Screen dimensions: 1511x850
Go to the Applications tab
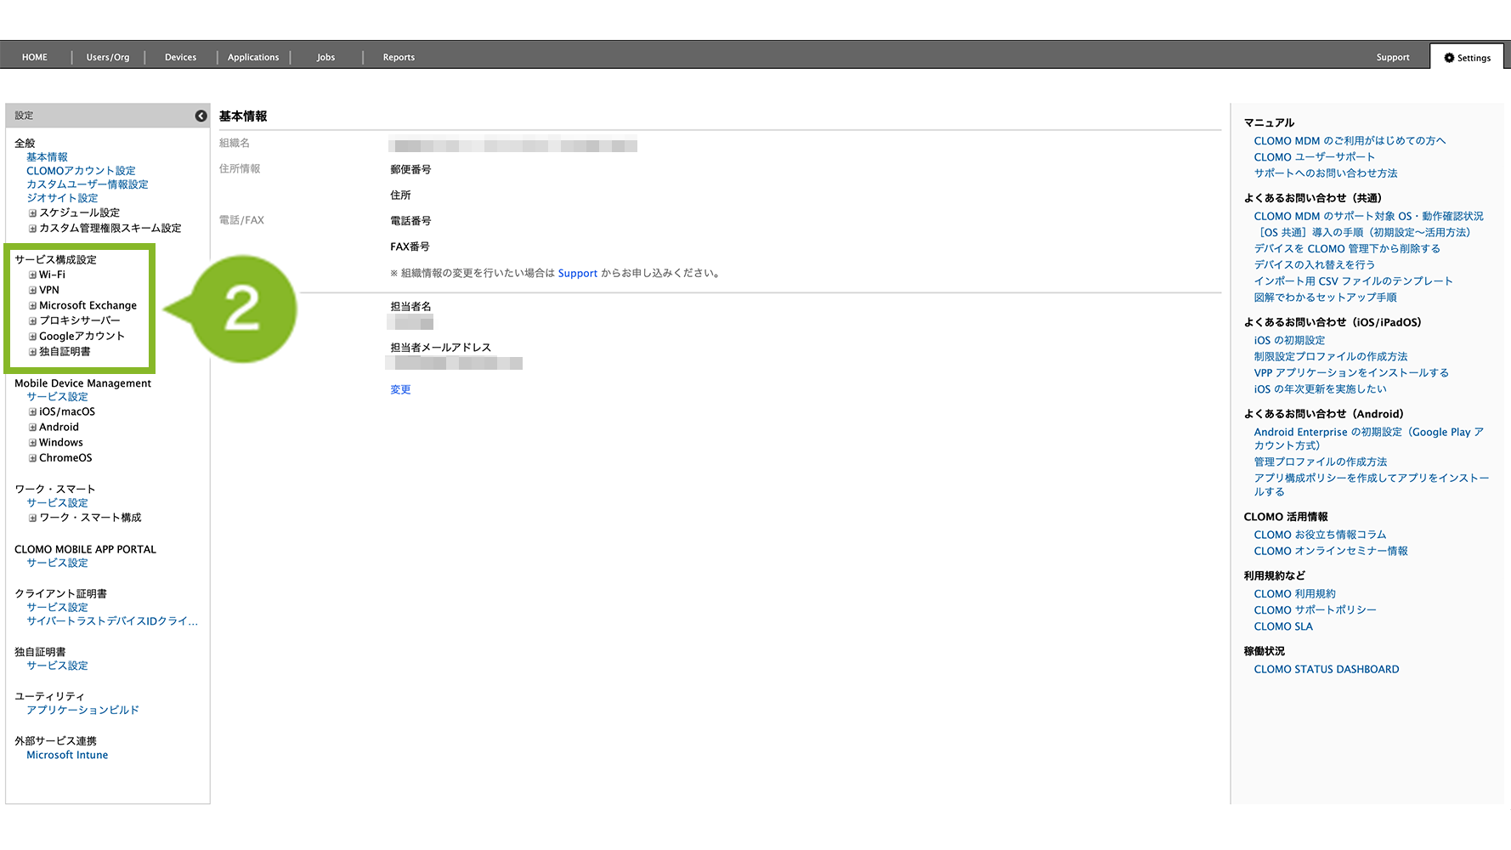tap(252, 58)
